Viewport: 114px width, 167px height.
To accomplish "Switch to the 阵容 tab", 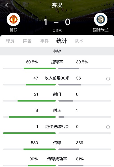I will click(x=27, y=41).
